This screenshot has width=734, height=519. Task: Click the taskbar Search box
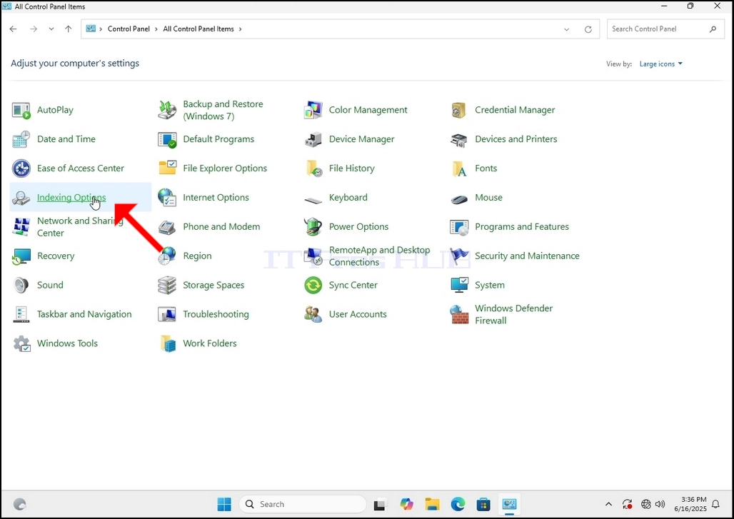tap(303, 504)
